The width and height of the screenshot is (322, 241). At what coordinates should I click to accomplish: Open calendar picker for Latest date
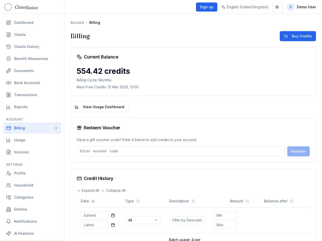(x=113, y=225)
